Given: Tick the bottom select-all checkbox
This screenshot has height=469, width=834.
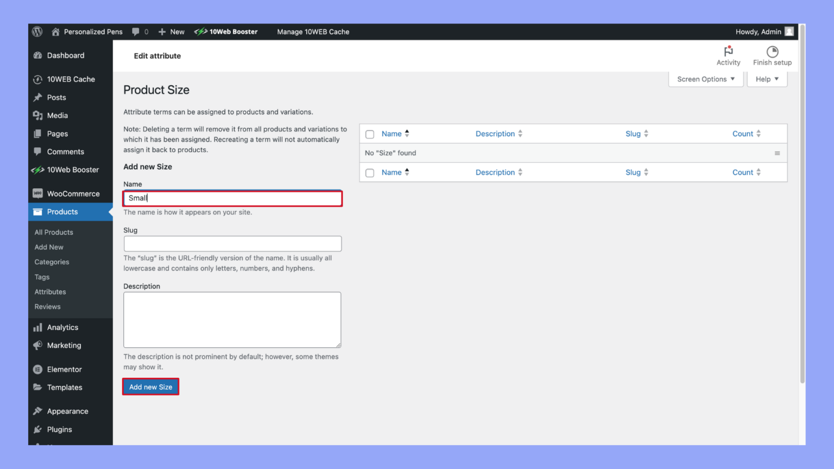Looking at the screenshot, I should 370,173.
